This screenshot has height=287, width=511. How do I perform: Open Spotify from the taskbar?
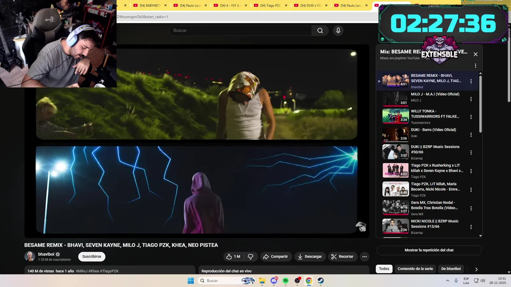click(285, 281)
